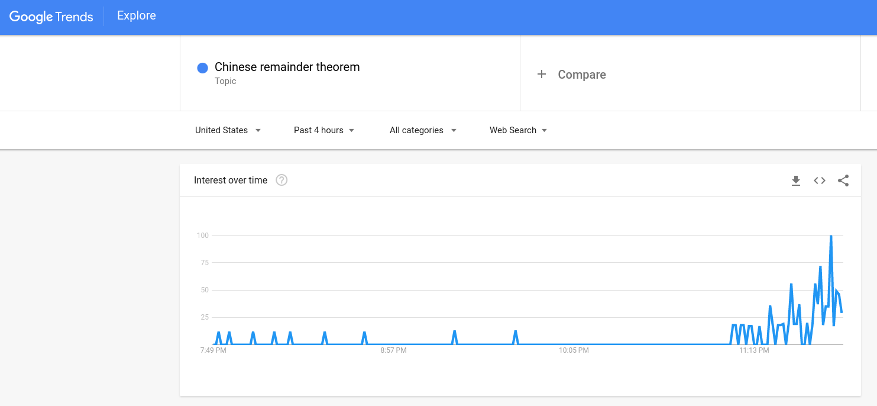Click the Google Trends logo
Viewport: 877px width, 406px height.
click(51, 17)
